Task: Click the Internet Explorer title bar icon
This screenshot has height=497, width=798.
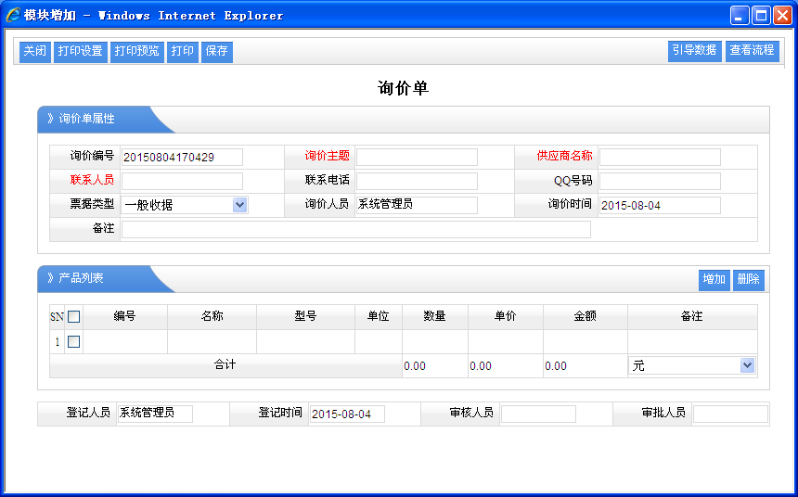Action: [13, 16]
